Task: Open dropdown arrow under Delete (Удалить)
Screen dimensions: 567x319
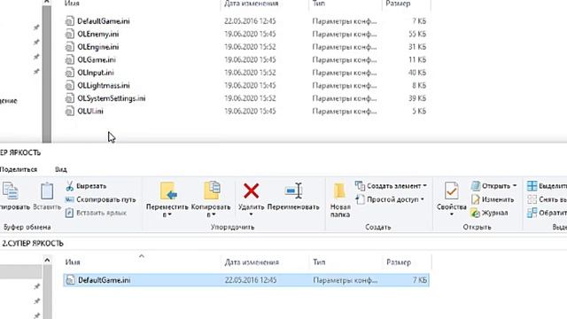Action: (x=251, y=214)
